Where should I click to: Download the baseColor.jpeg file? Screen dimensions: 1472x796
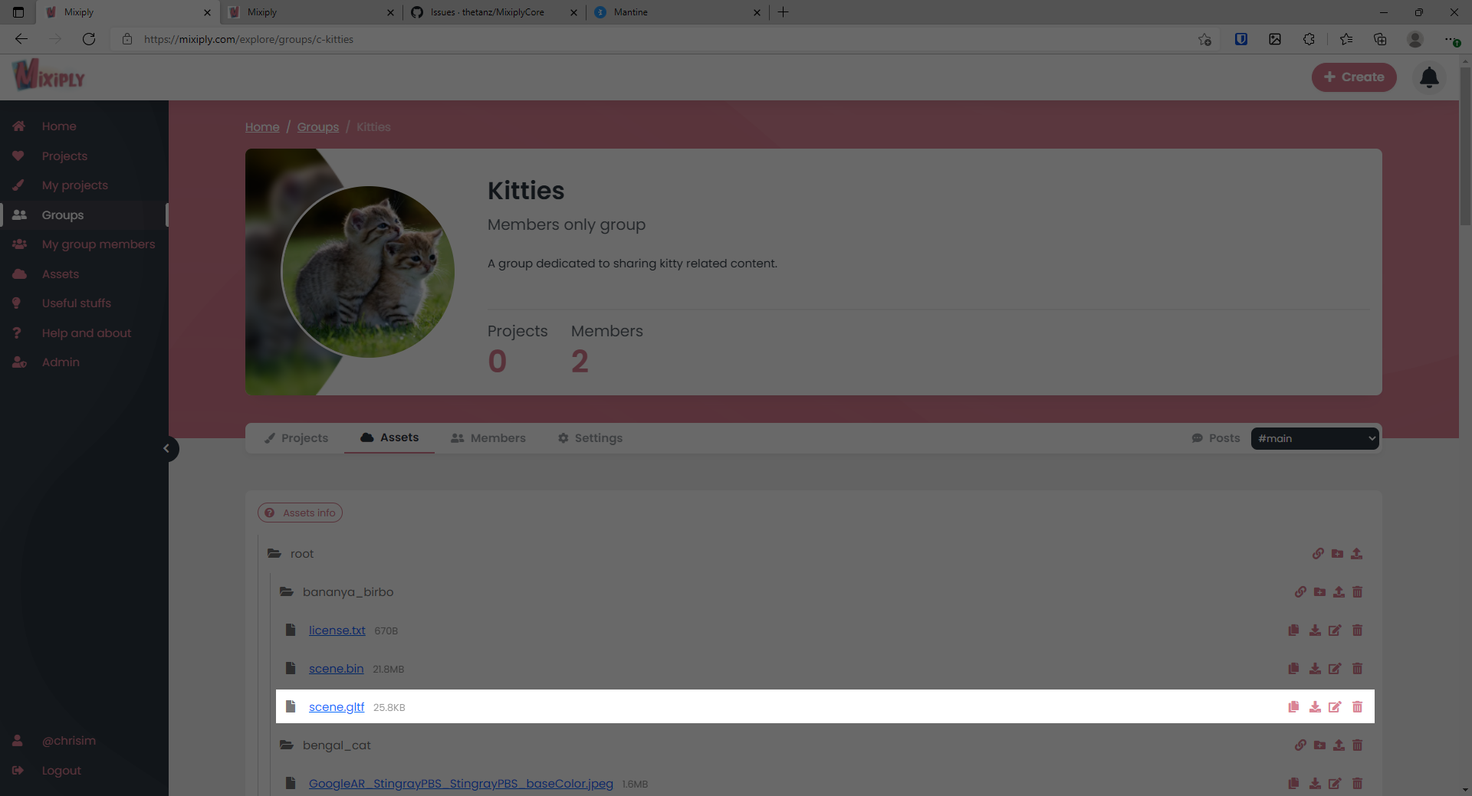click(x=1315, y=783)
